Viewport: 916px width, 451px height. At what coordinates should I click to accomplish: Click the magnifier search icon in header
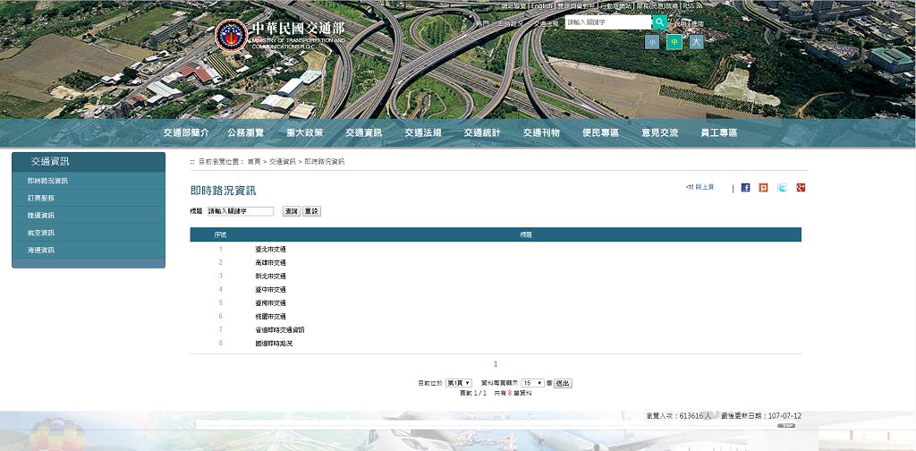tap(660, 22)
